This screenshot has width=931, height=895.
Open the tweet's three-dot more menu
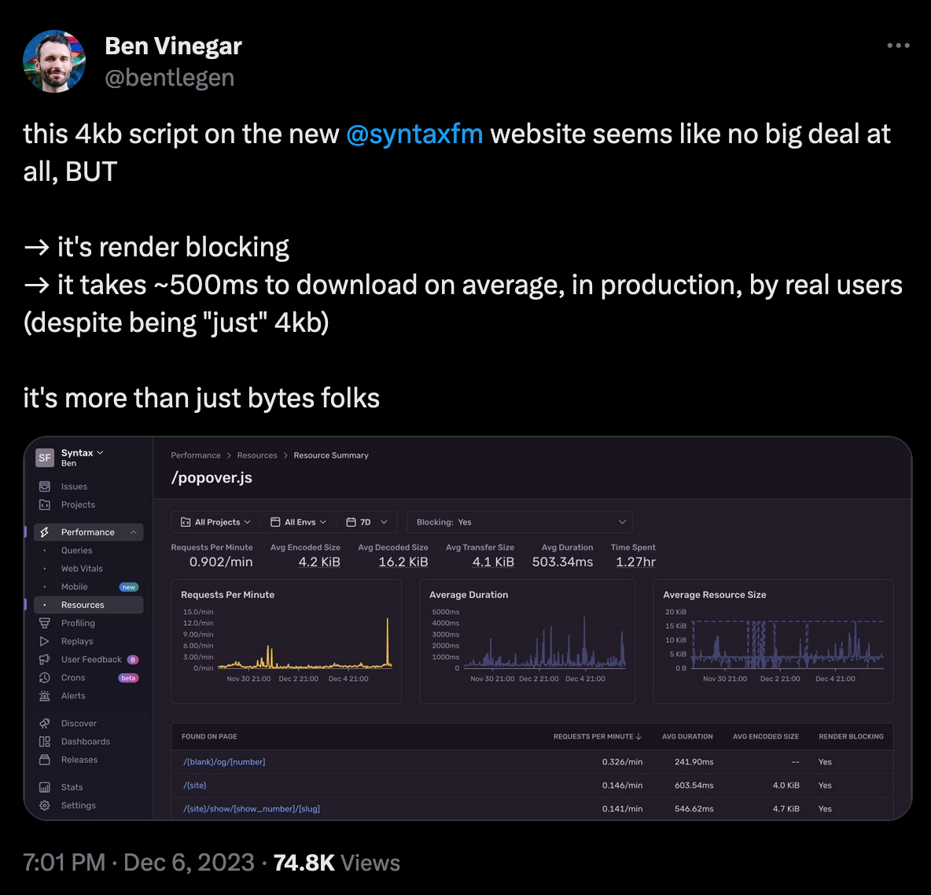point(898,46)
